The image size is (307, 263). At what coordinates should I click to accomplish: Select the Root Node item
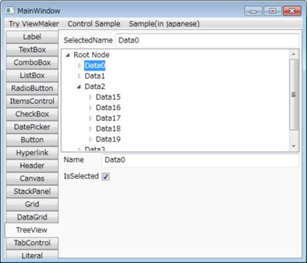point(91,55)
